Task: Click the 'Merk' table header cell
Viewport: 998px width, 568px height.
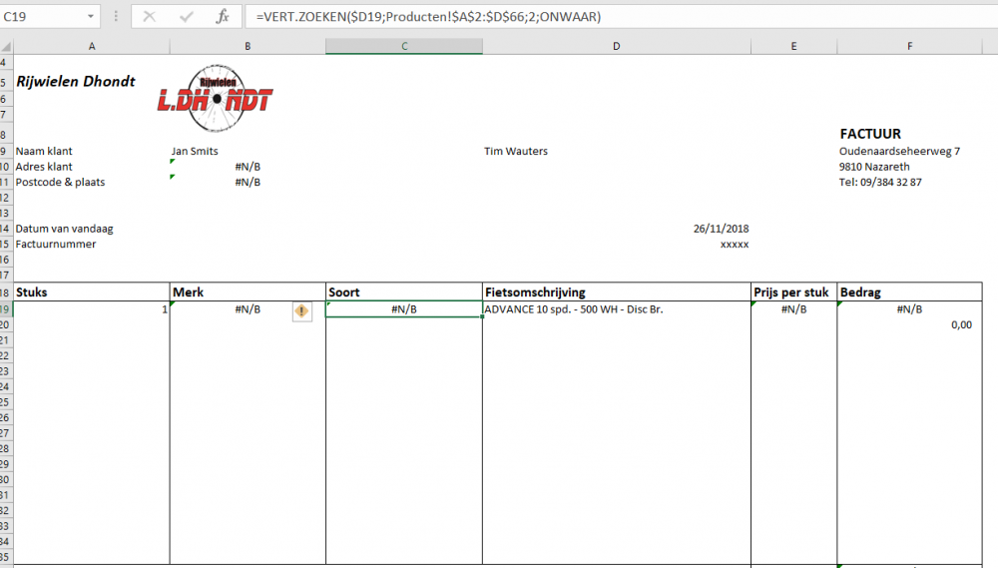Action: point(248,292)
